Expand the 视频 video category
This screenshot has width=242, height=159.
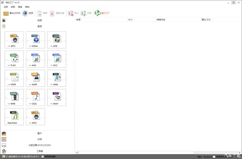tap(39, 20)
